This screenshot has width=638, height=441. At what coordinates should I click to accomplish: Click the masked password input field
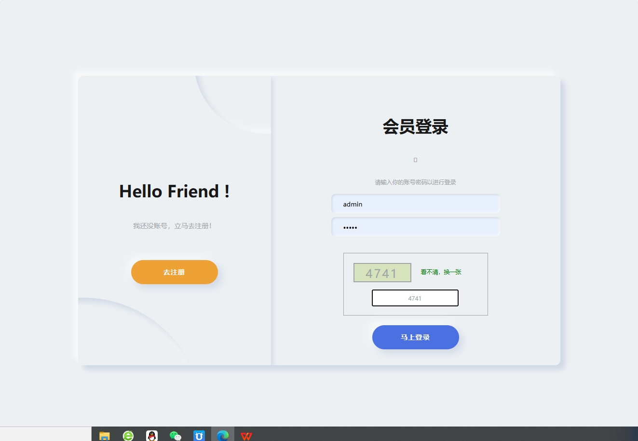tap(415, 227)
